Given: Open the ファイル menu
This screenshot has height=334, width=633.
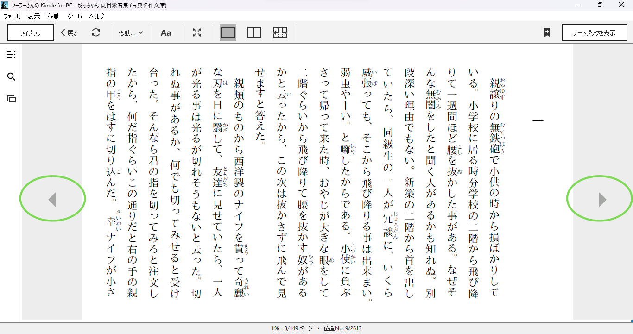Looking at the screenshot, I should 12,16.
